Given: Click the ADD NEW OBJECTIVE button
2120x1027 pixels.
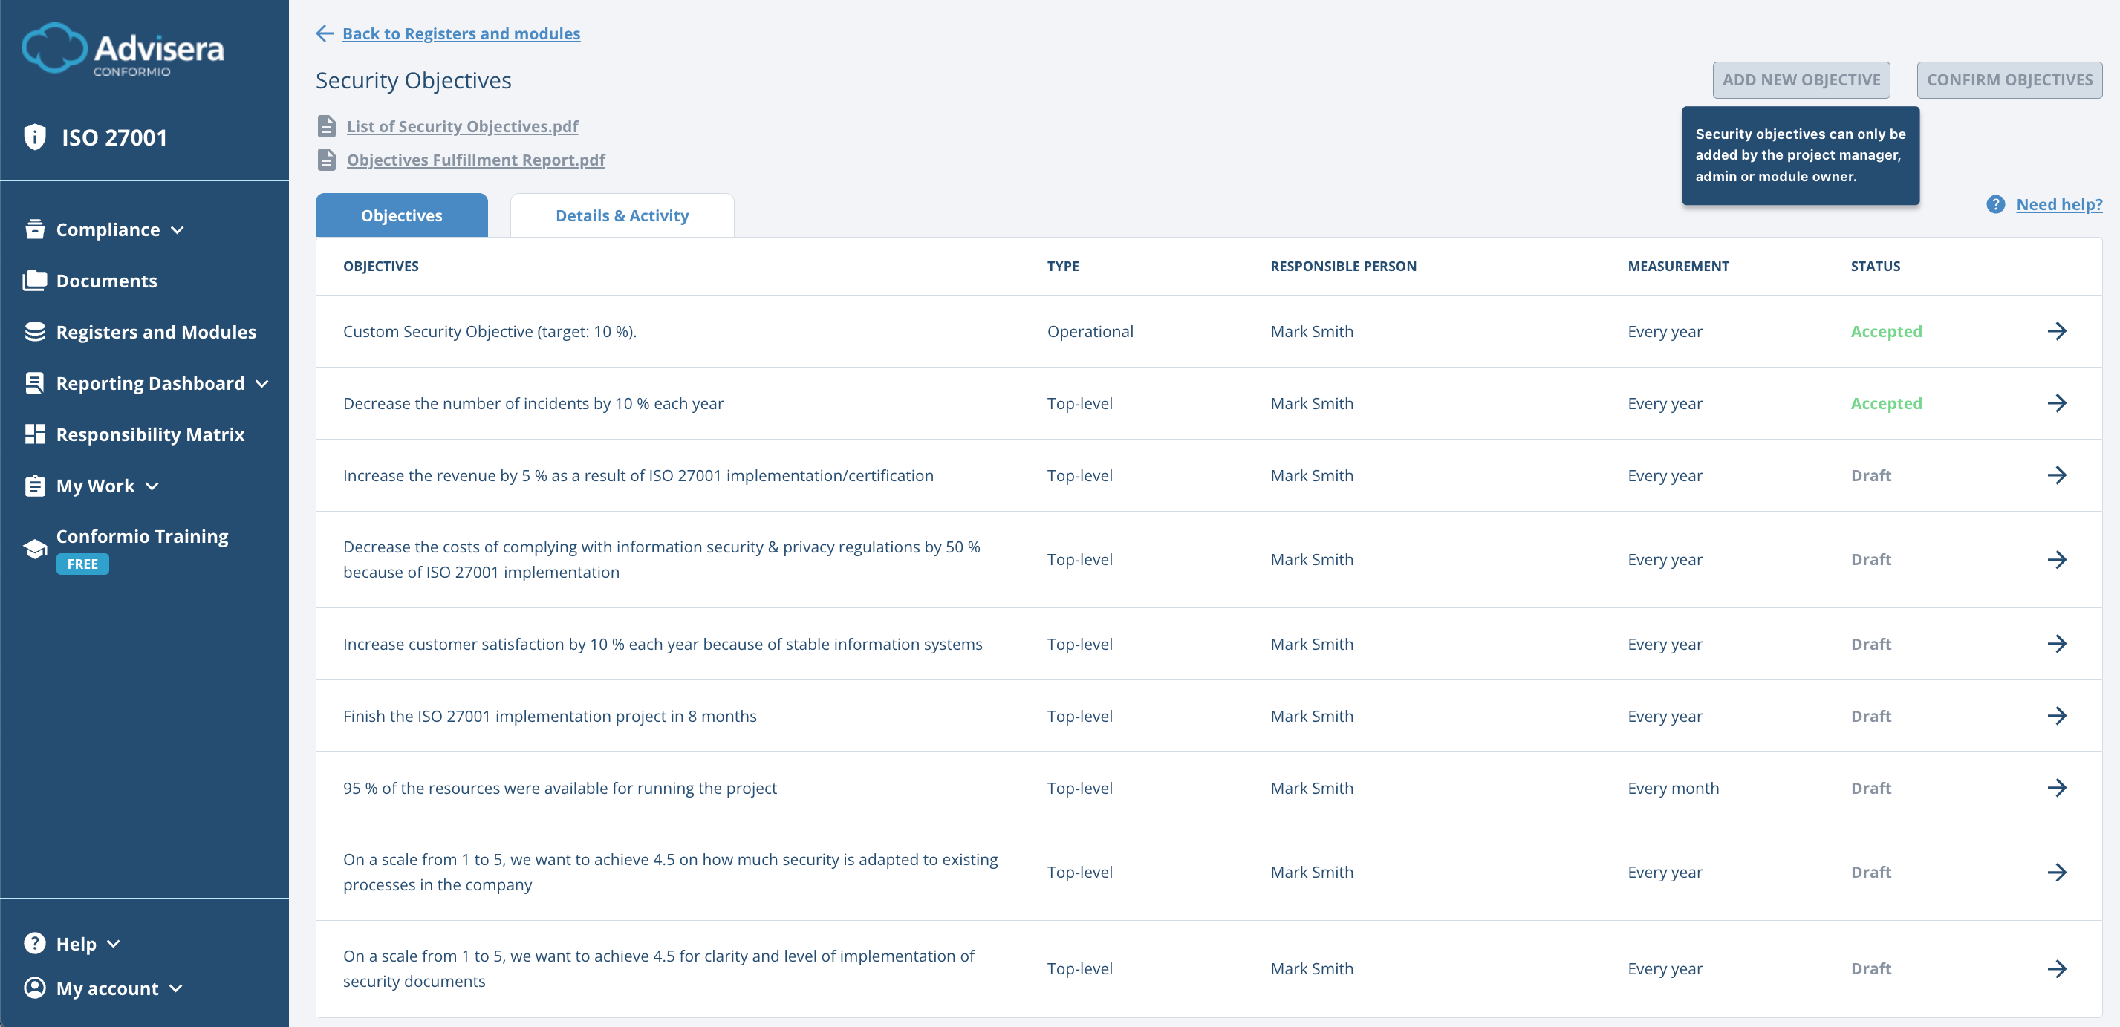Looking at the screenshot, I should tap(1801, 79).
